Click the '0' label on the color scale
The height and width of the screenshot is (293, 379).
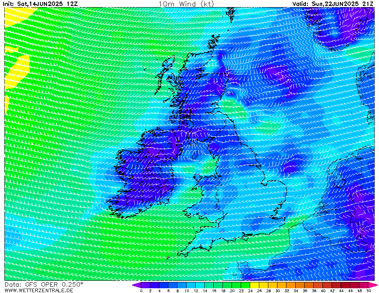coord(141,291)
